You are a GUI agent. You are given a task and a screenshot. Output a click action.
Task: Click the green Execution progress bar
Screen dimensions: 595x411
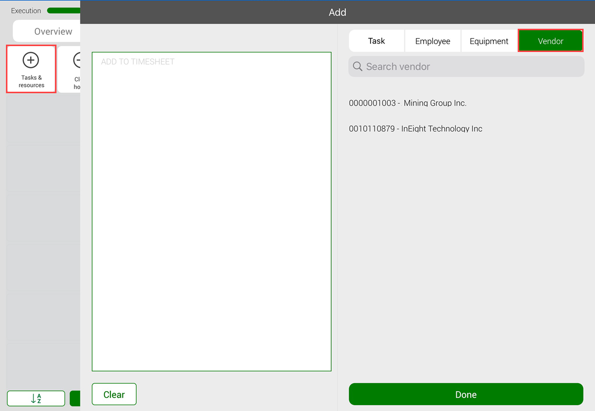[63, 10]
